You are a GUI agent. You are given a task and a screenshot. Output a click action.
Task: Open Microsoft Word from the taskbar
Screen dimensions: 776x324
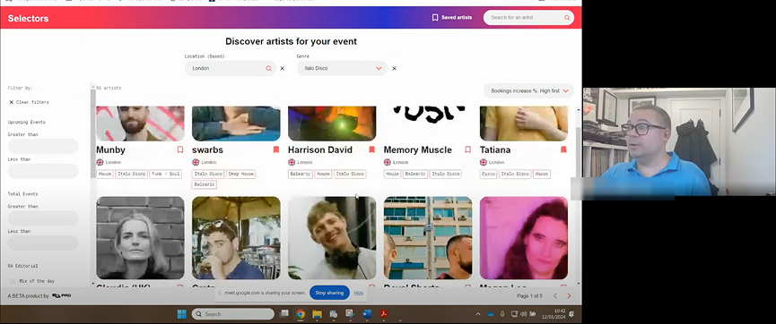coord(367,314)
